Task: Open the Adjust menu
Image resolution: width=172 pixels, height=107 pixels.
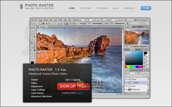Action: point(46,20)
